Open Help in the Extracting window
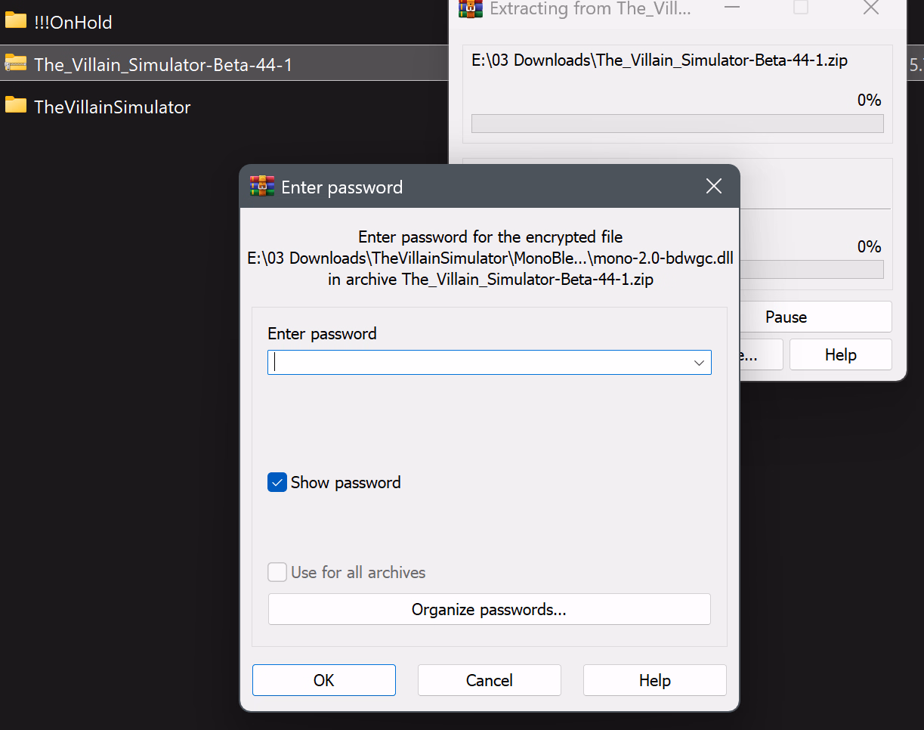924x730 pixels. [x=840, y=354]
